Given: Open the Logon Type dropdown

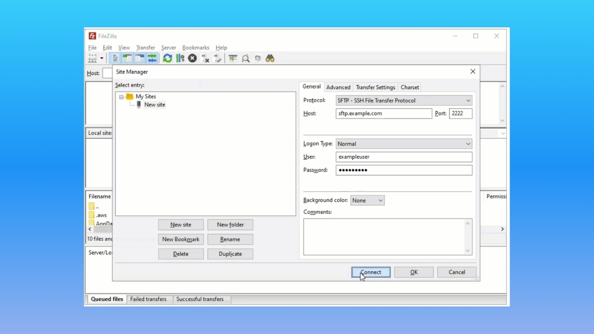Looking at the screenshot, I should pos(404,144).
